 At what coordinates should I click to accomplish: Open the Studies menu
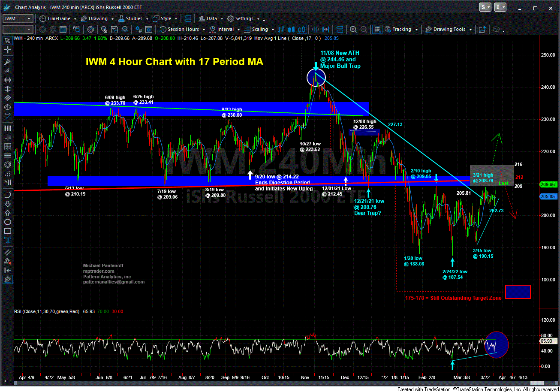click(133, 18)
